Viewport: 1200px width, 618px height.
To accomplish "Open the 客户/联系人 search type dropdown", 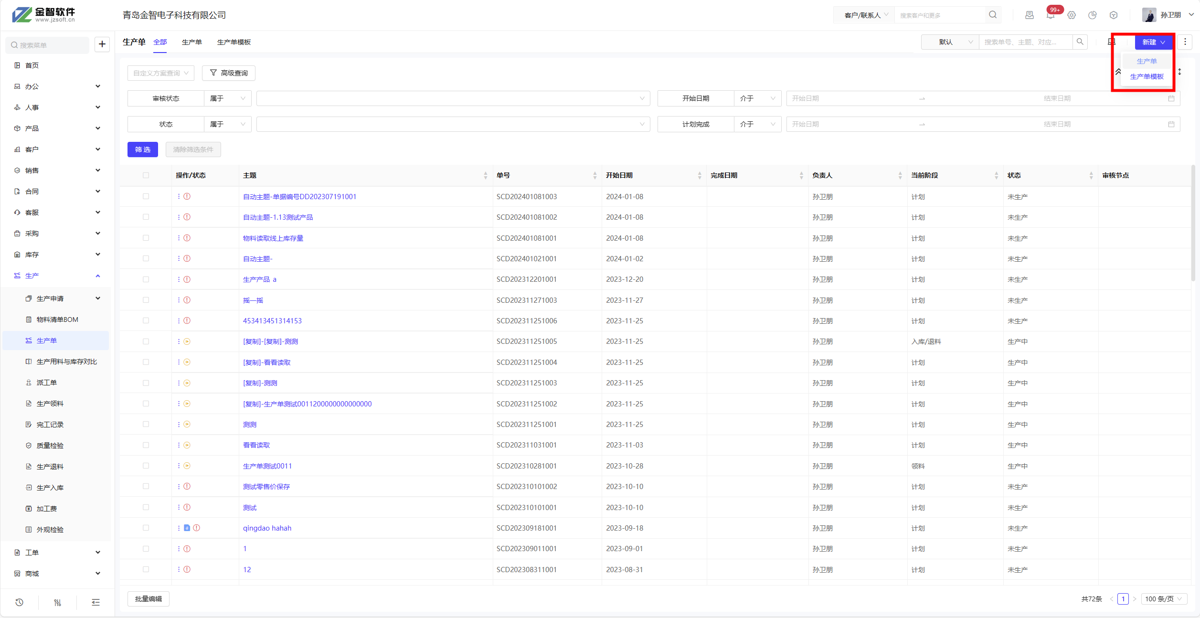I will (x=864, y=15).
